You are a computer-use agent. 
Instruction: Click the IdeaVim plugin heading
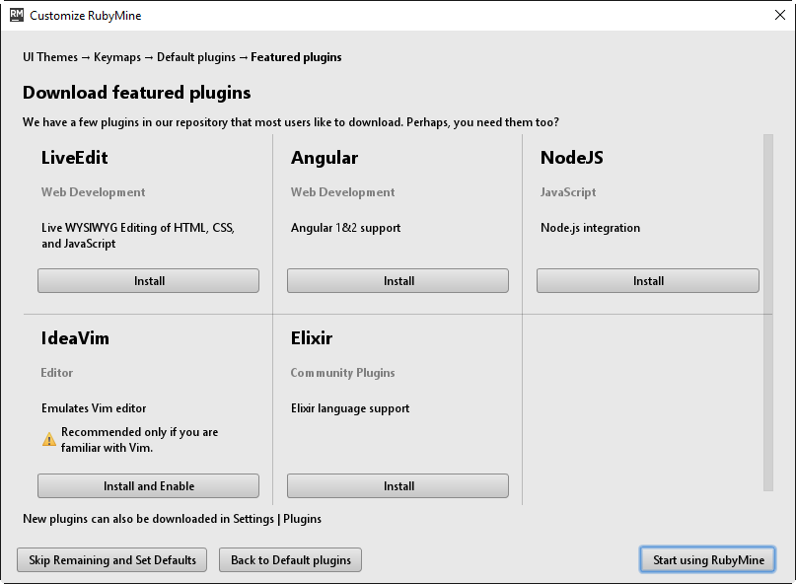tap(75, 338)
